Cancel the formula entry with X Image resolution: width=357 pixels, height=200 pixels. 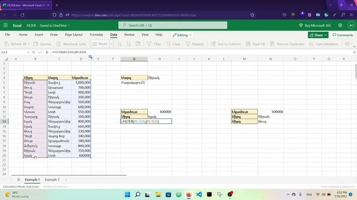[33, 52]
